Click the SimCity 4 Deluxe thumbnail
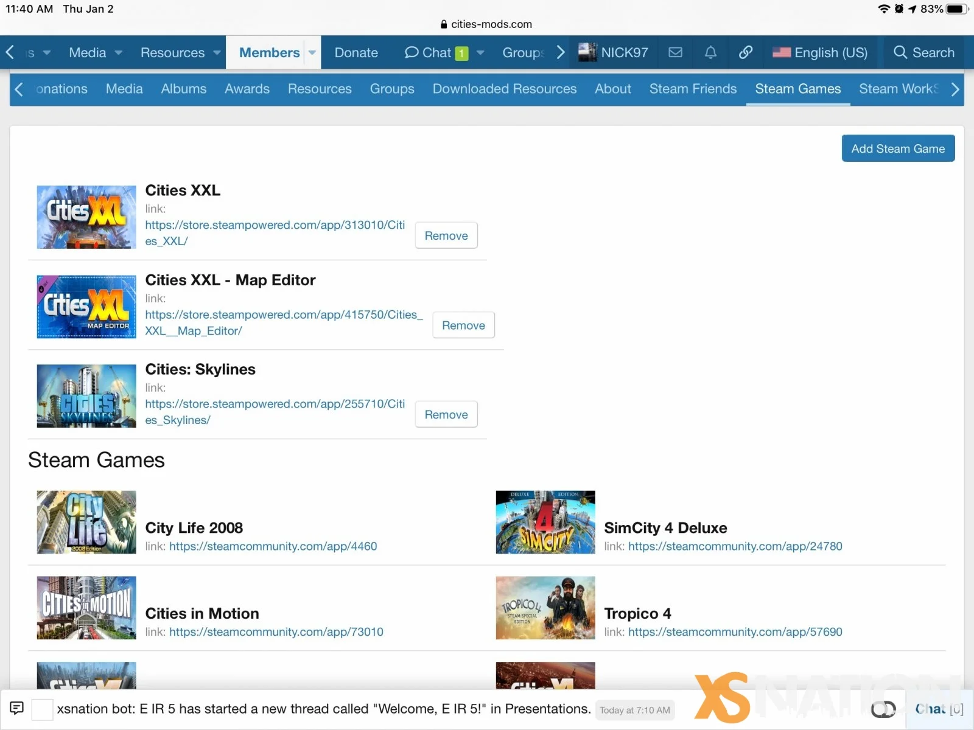This screenshot has width=974, height=730. coord(545,522)
